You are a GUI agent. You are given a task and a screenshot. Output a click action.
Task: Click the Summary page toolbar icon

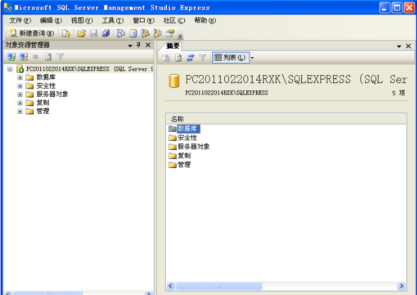click(x=133, y=33)
